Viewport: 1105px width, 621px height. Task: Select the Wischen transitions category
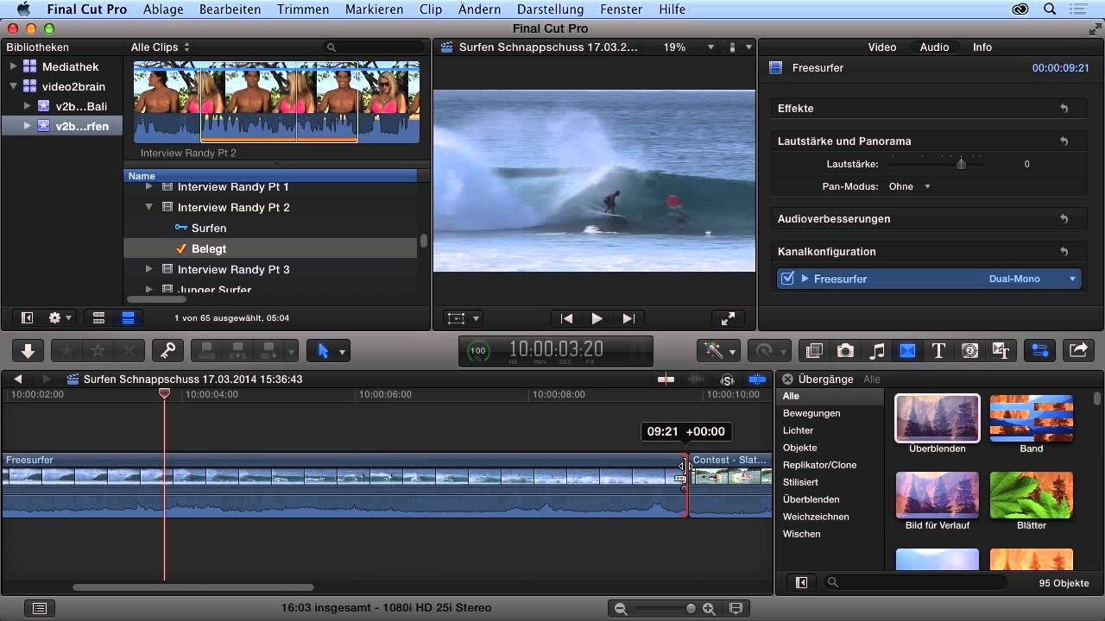point(802,534)
